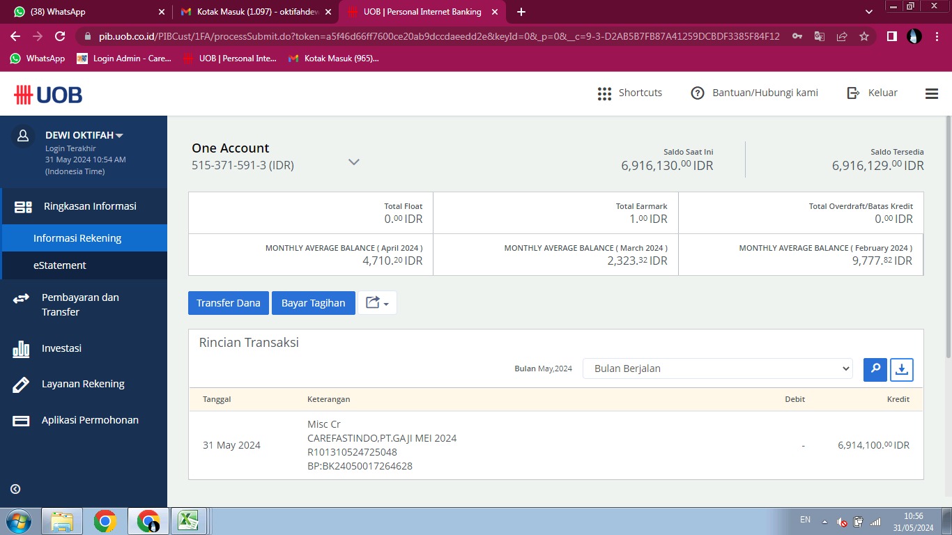Click the user avatar icon
The height and width of the screenshot is (535, 952).
click(24, 135)
